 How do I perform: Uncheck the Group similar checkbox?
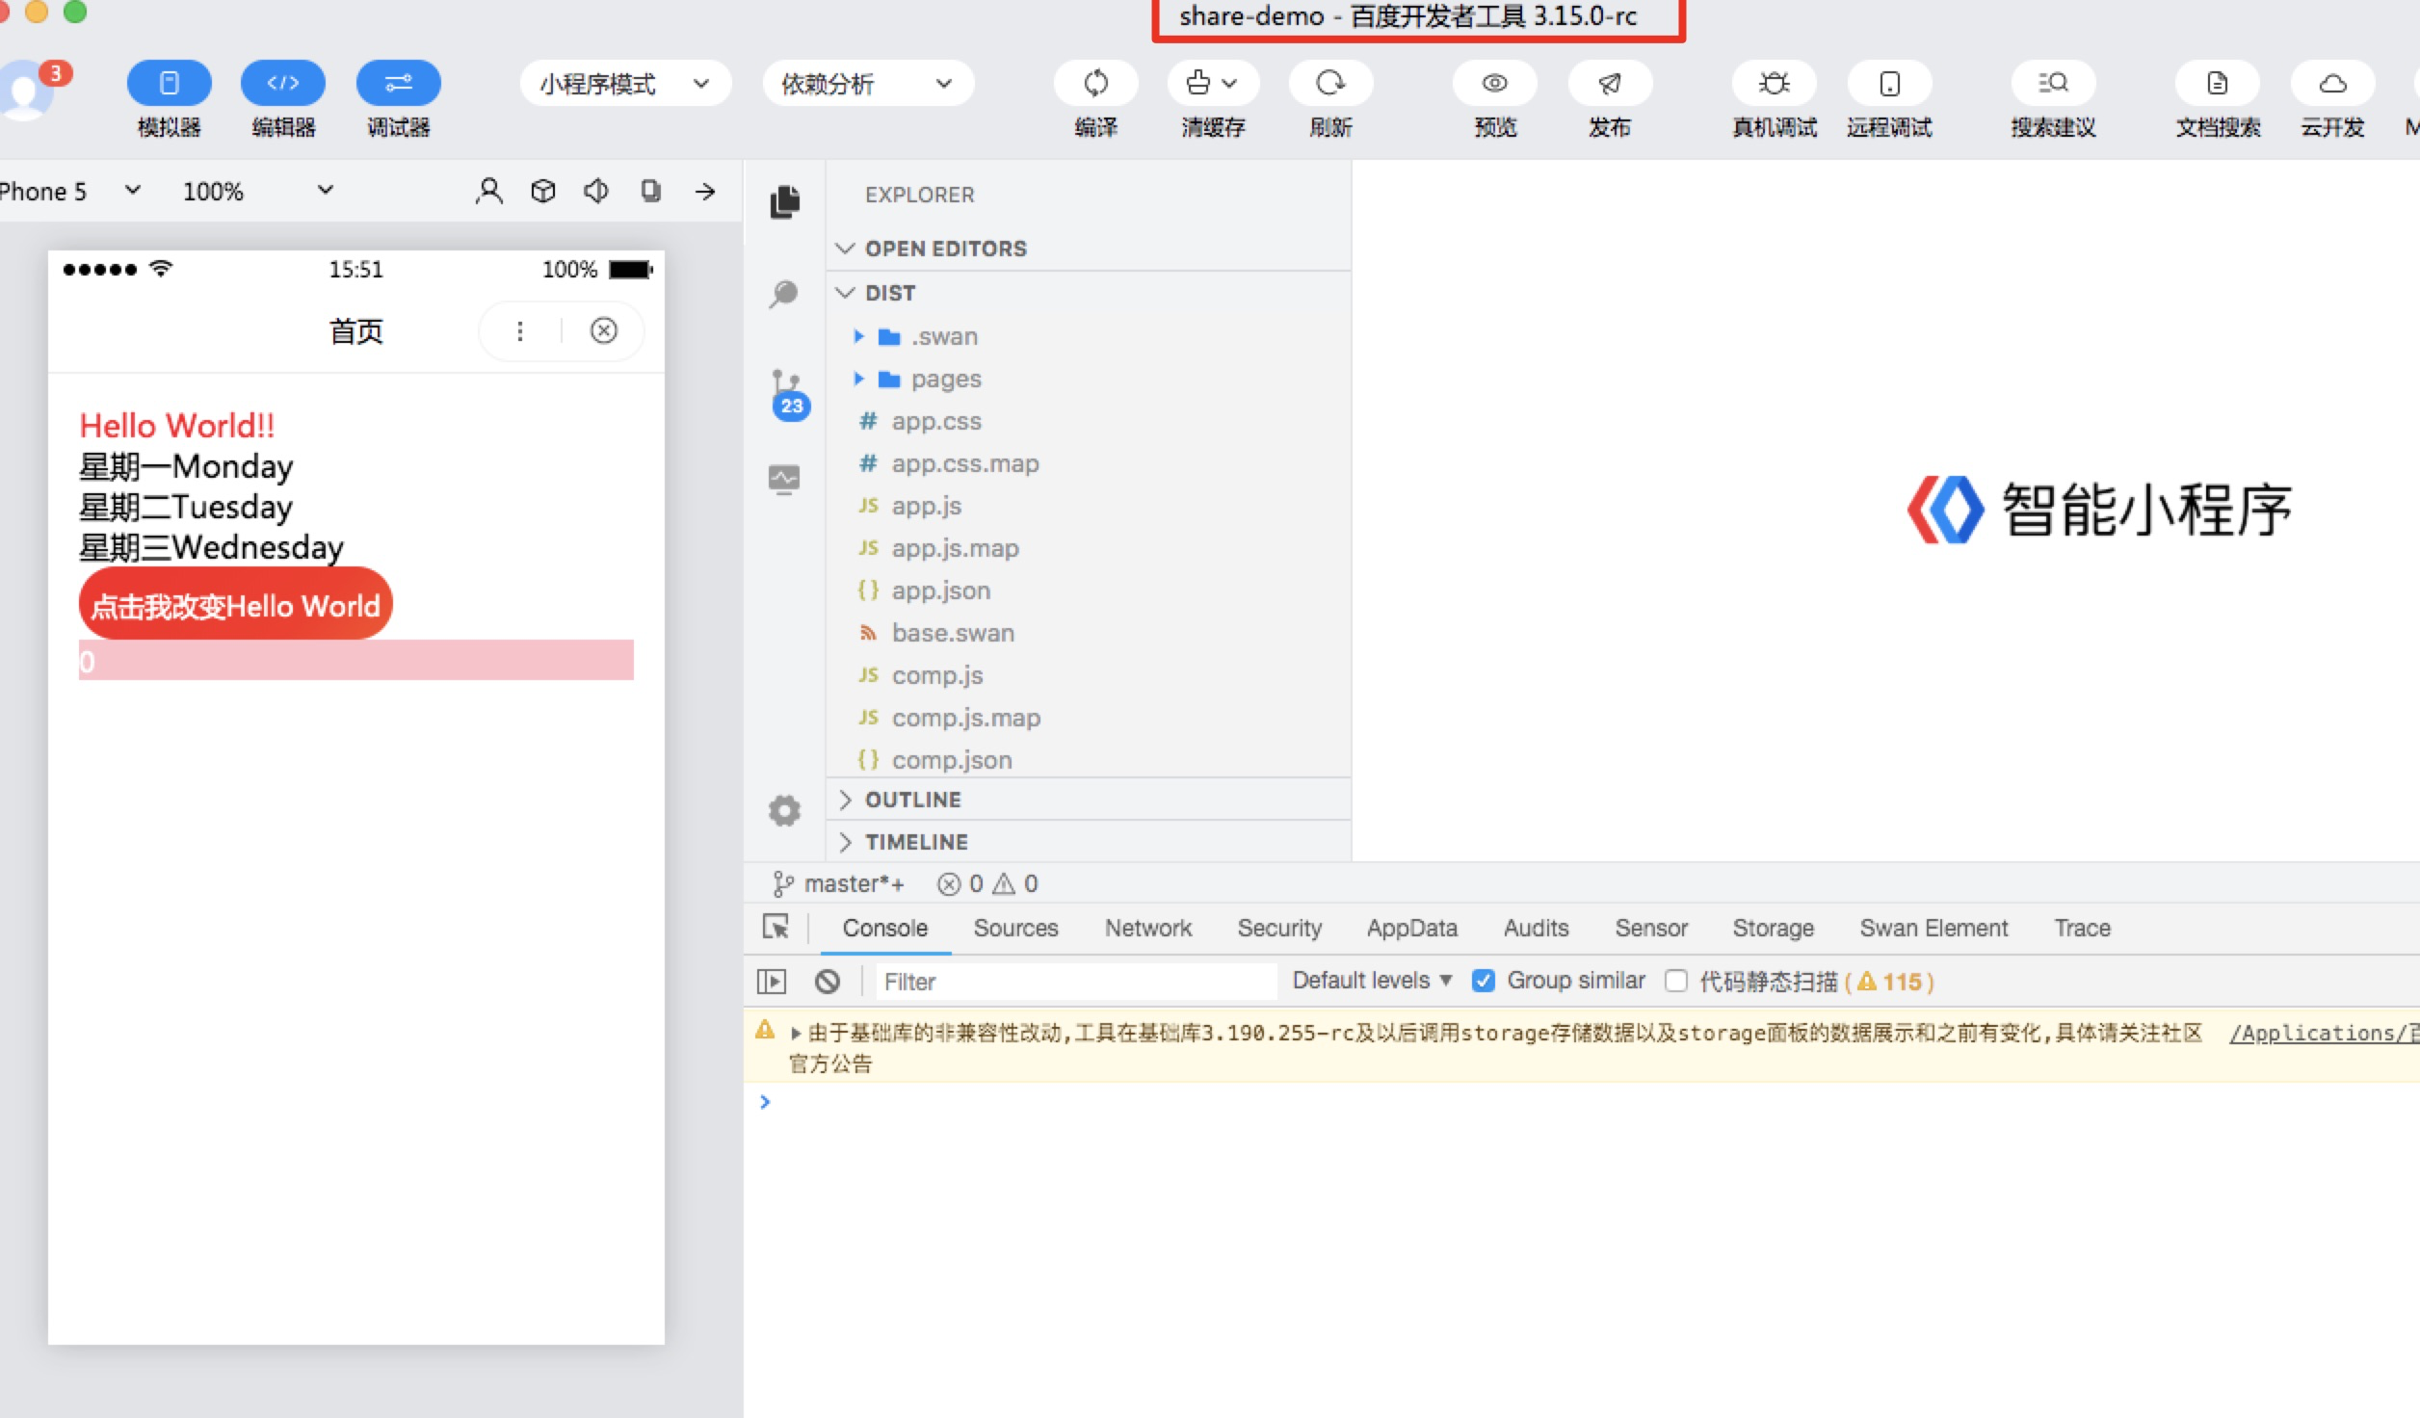point(1484,981)
